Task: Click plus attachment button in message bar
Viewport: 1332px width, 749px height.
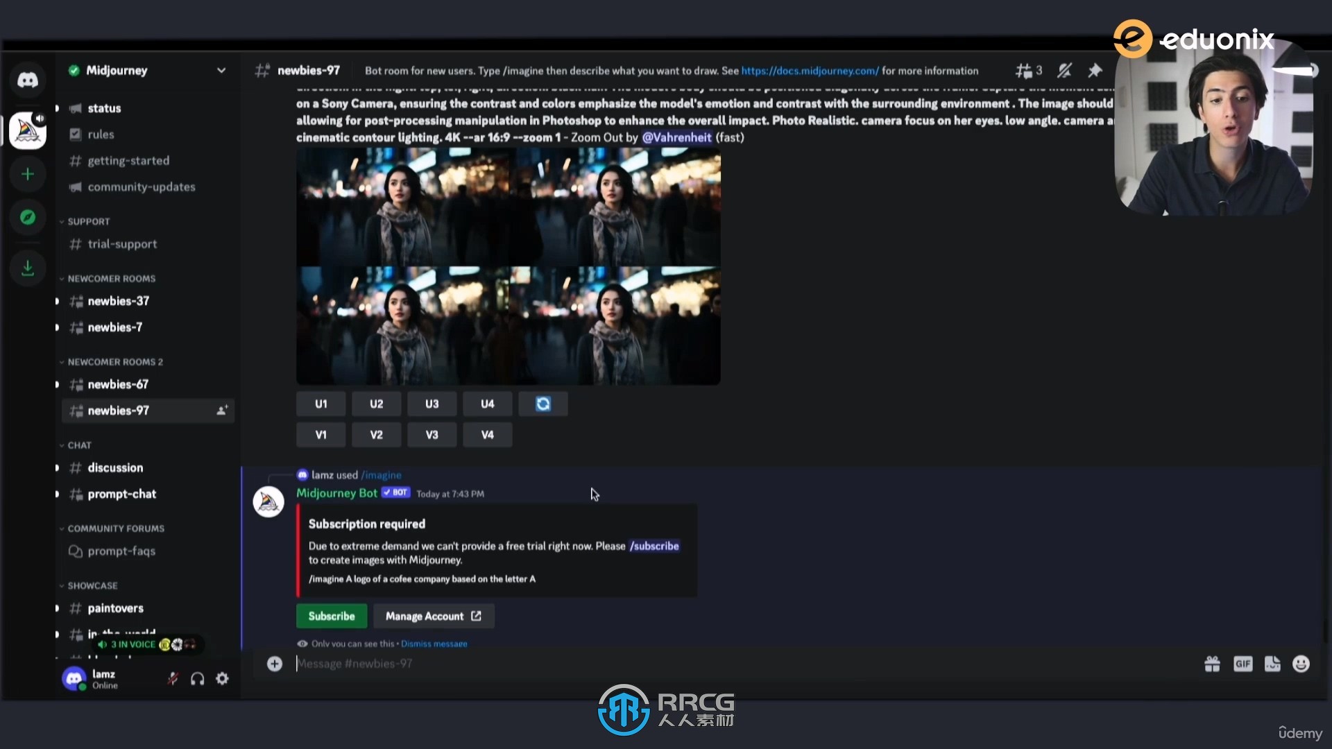Action: click(x=275, y=664)
